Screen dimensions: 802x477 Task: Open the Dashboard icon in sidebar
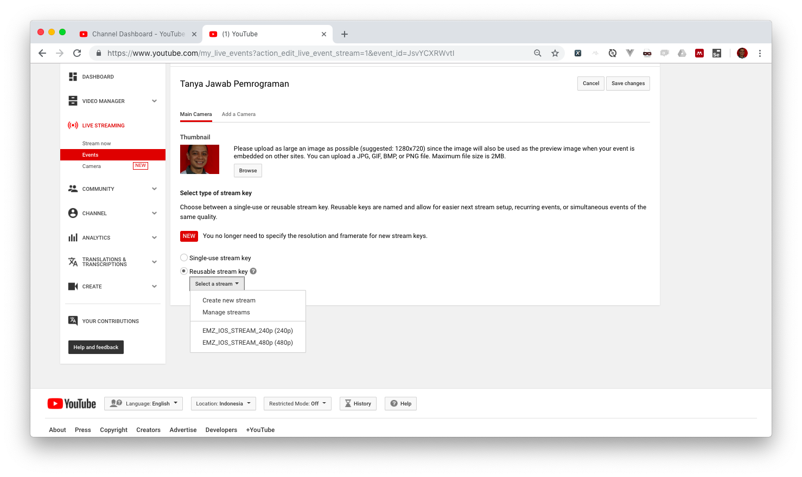(x=73, y=77)
